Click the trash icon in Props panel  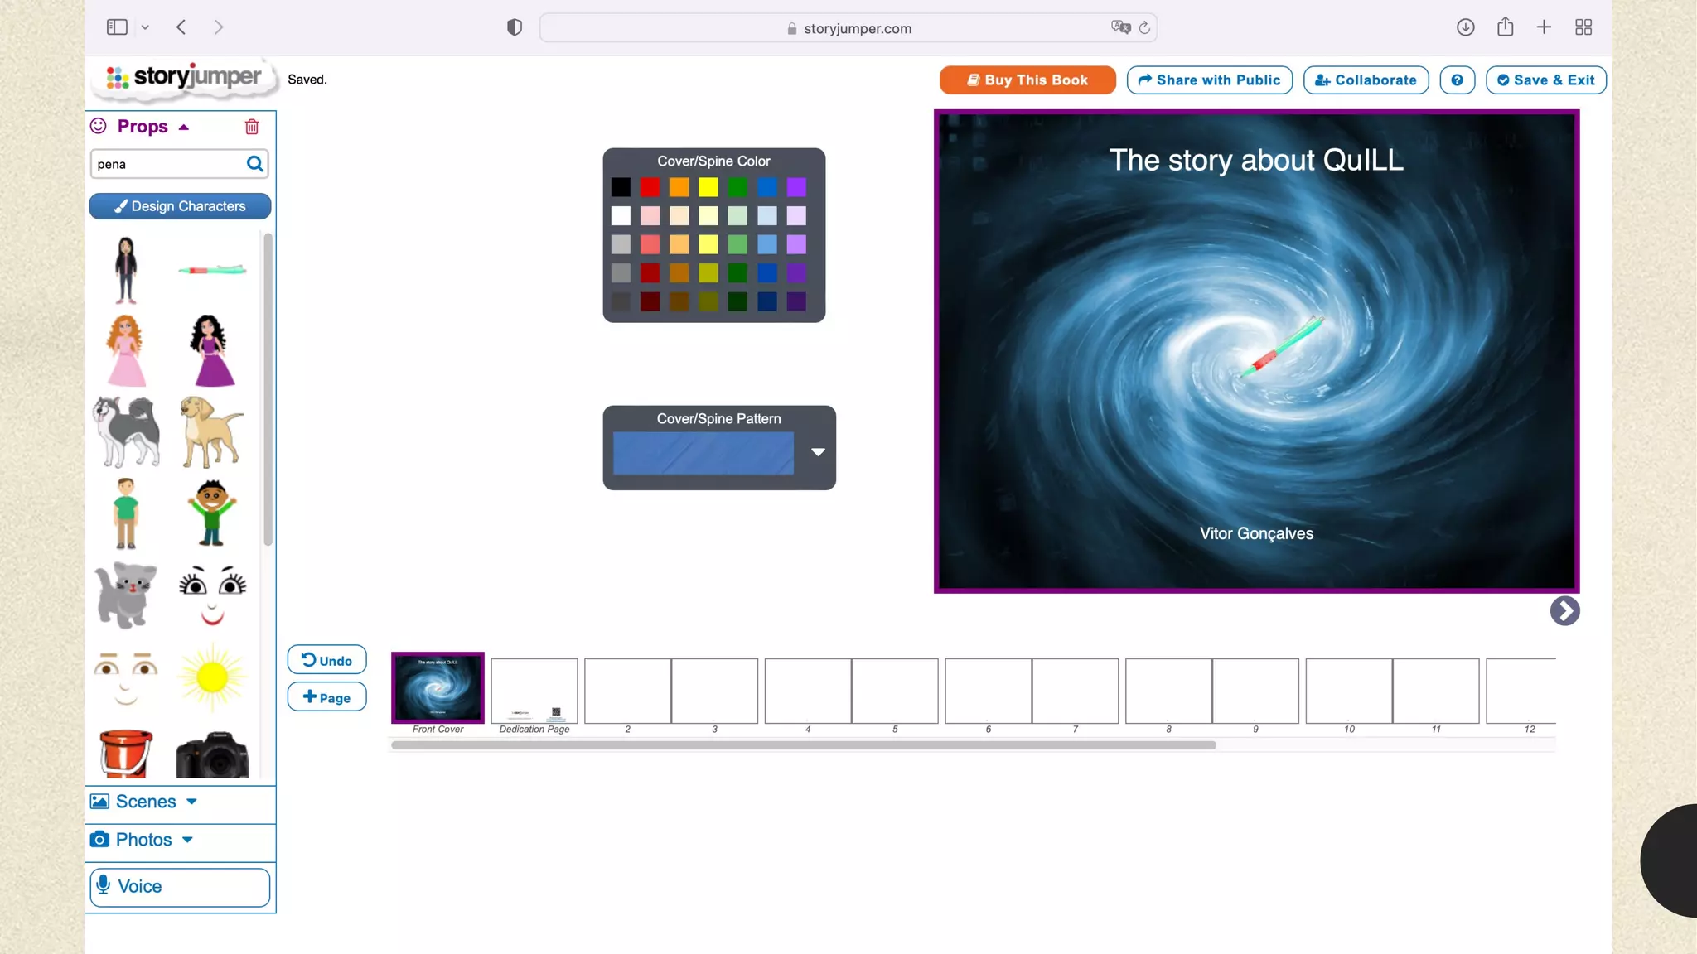[x=252, y=127]
